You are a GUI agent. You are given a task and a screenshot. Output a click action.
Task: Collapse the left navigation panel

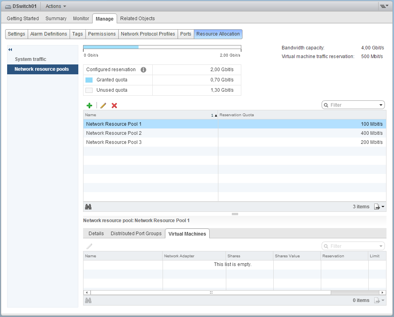coord(9,49)
